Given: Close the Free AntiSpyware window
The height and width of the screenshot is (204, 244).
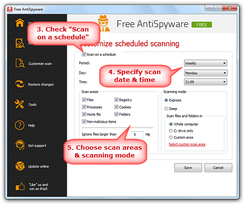Looking at the screenshot, I should tap(230, 8).
